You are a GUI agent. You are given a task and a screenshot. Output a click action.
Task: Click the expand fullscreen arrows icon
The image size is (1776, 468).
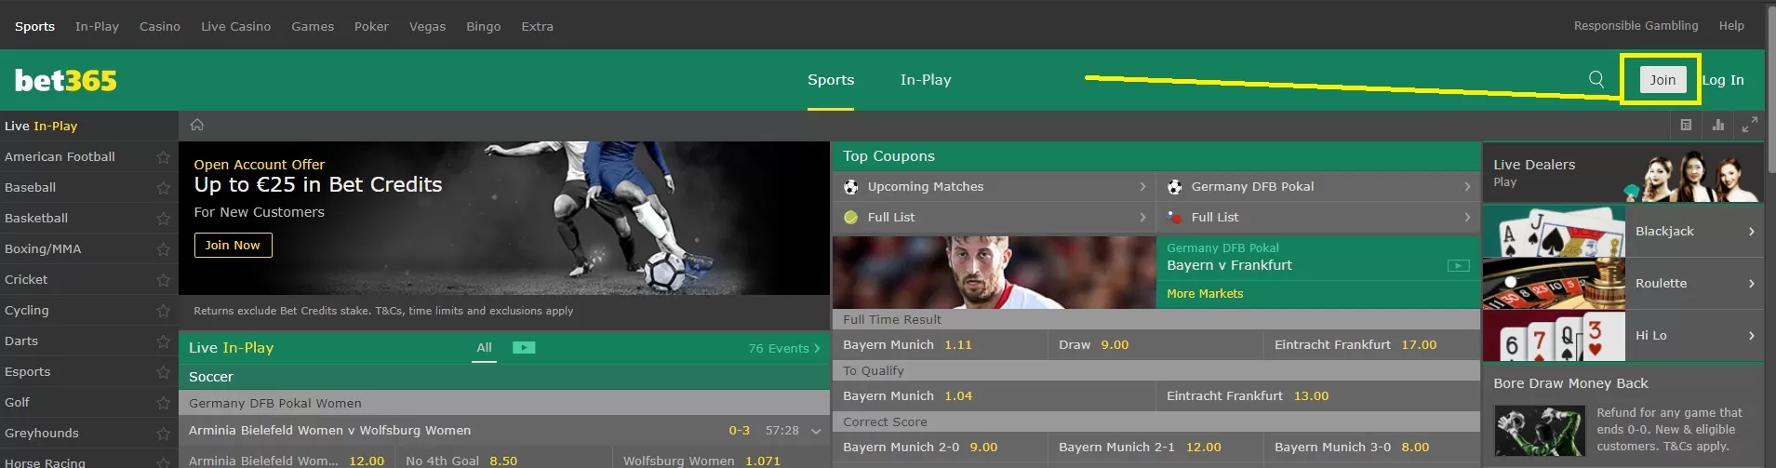point(1749,125)
